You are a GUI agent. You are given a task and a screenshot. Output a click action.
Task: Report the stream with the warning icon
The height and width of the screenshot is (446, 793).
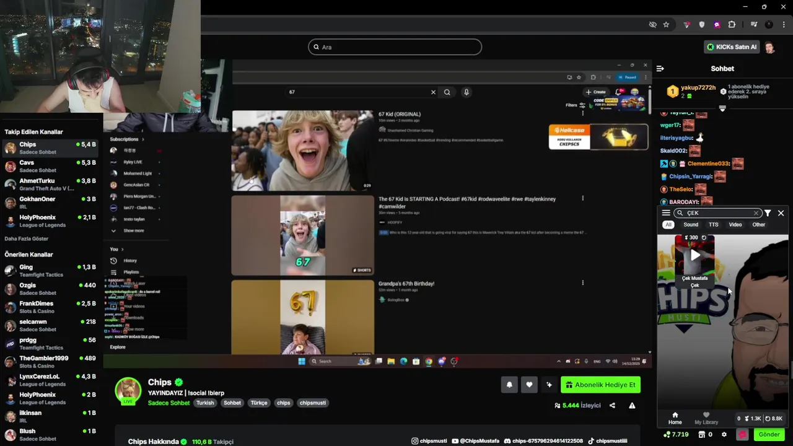pyautogui.click(x=632, y=406)
